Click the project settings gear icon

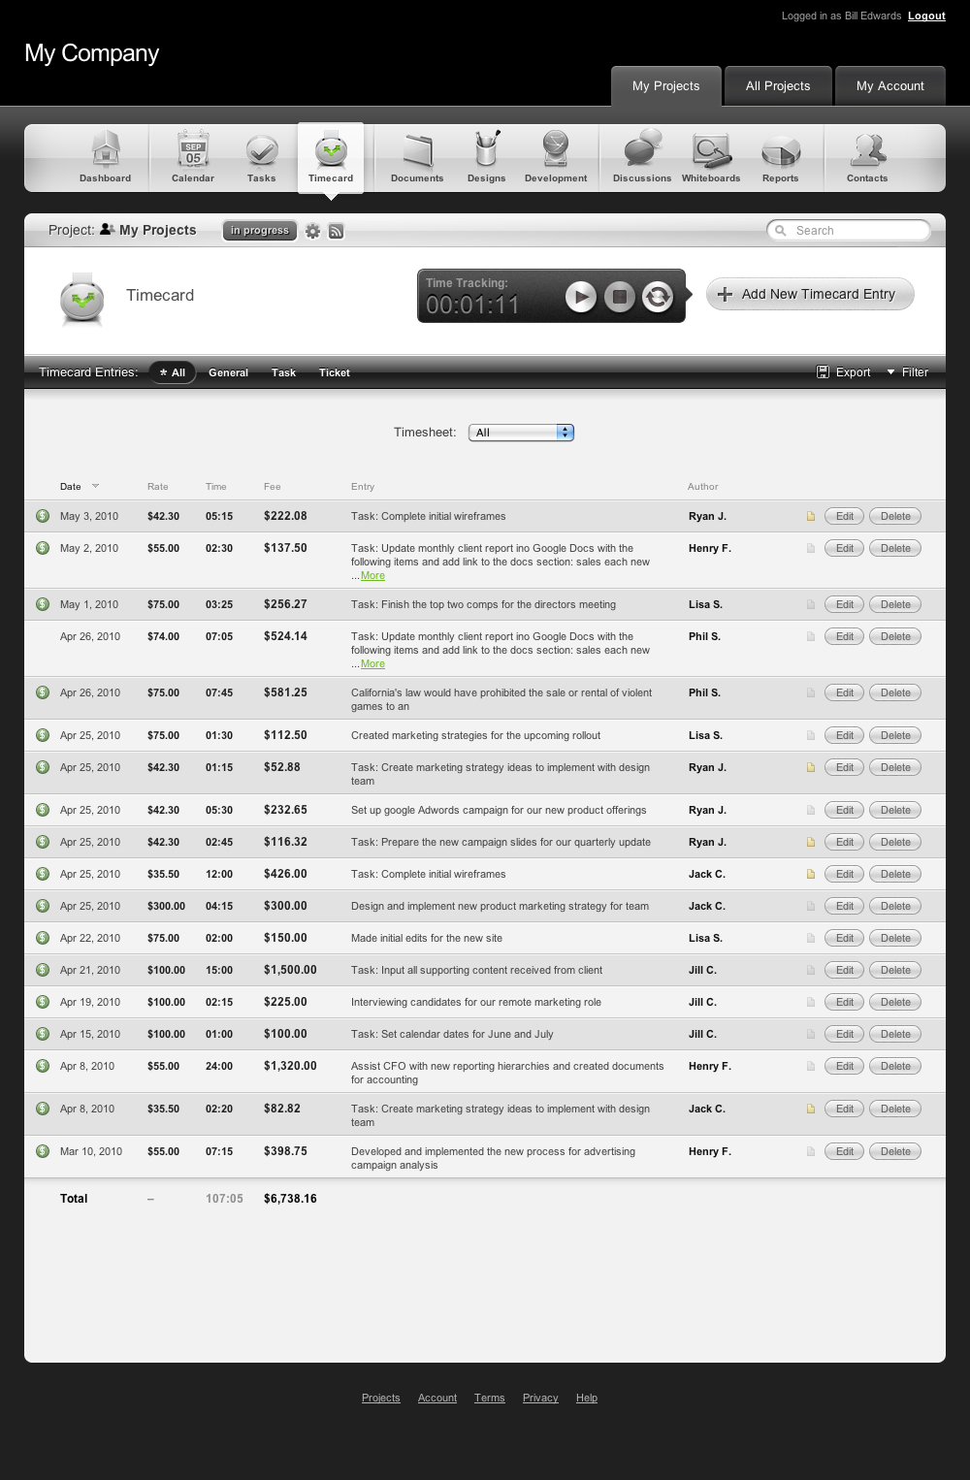(x=312, y=231)
